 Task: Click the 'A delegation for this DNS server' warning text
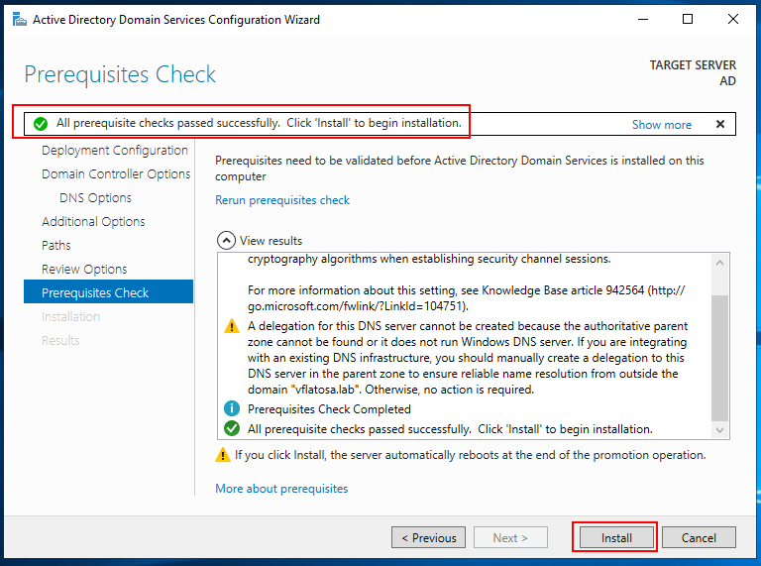click(x=468, y=358)
